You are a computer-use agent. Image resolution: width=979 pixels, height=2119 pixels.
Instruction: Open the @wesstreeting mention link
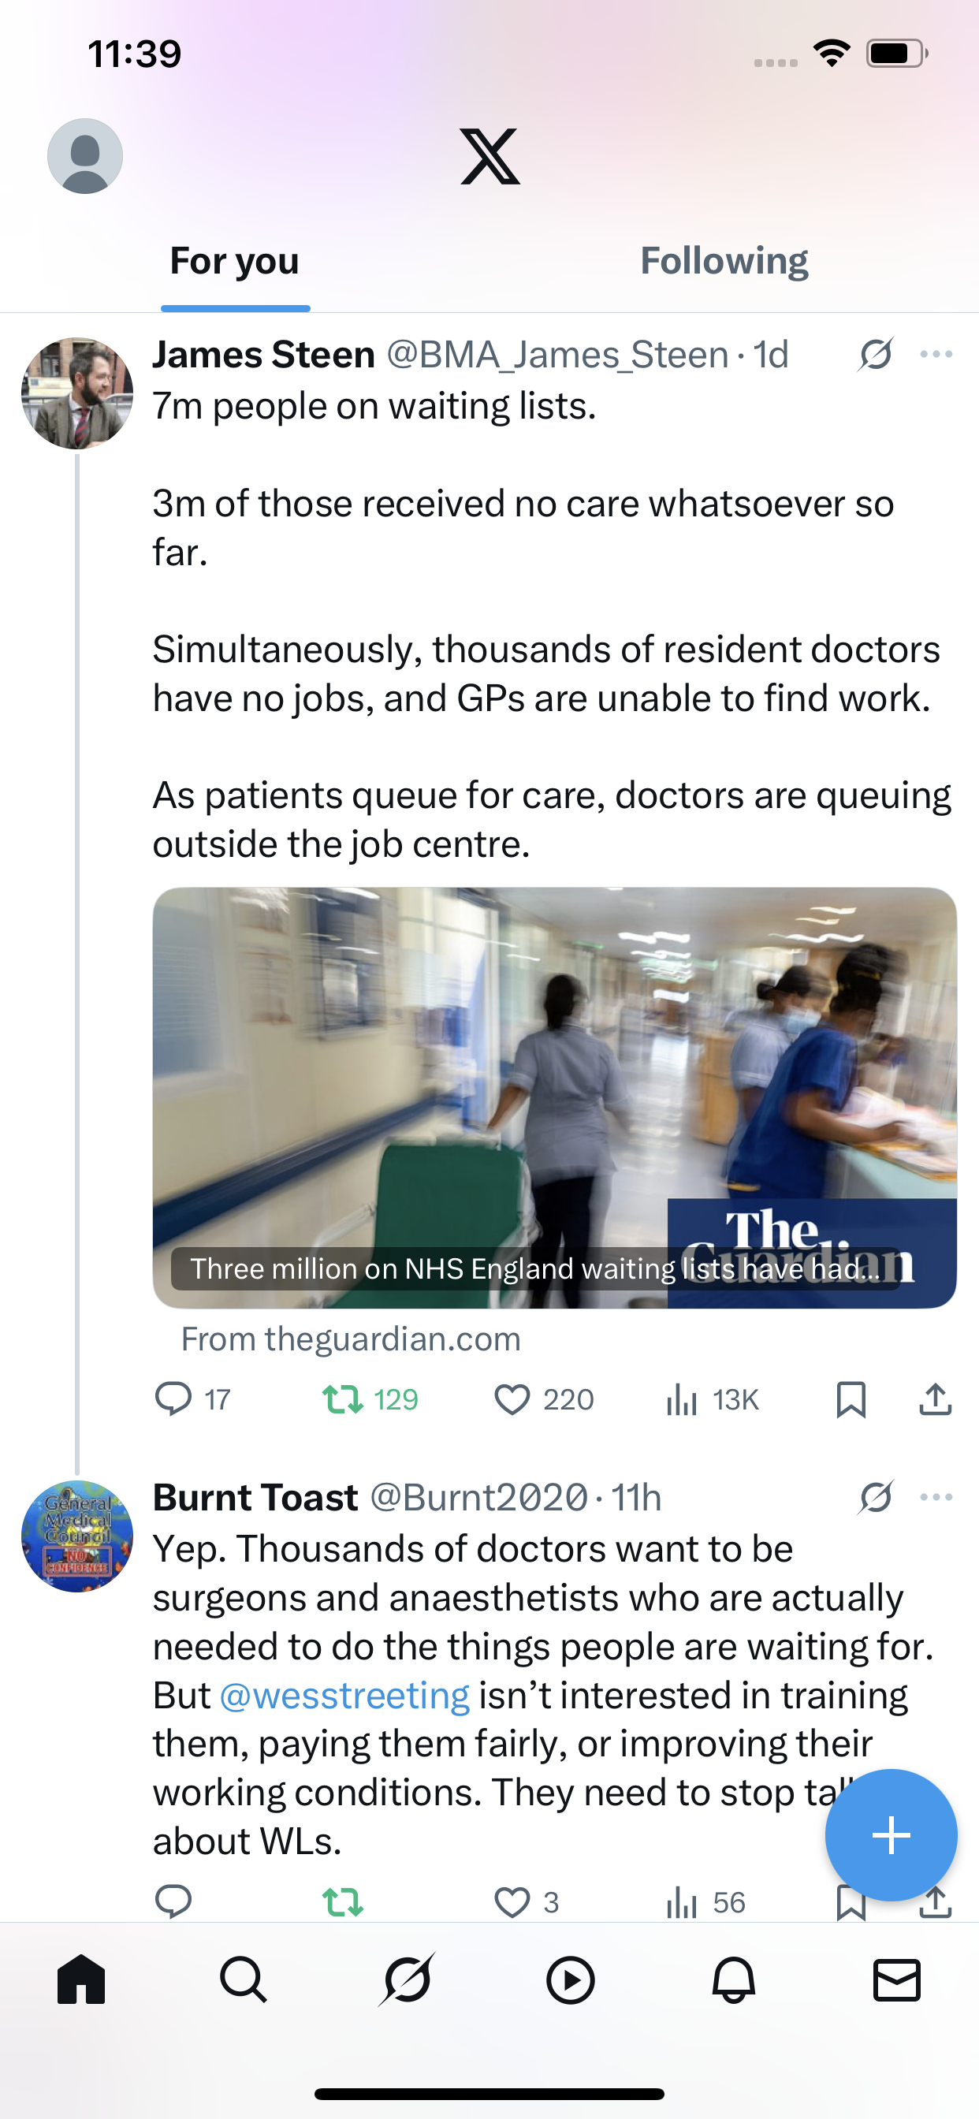344,1696
